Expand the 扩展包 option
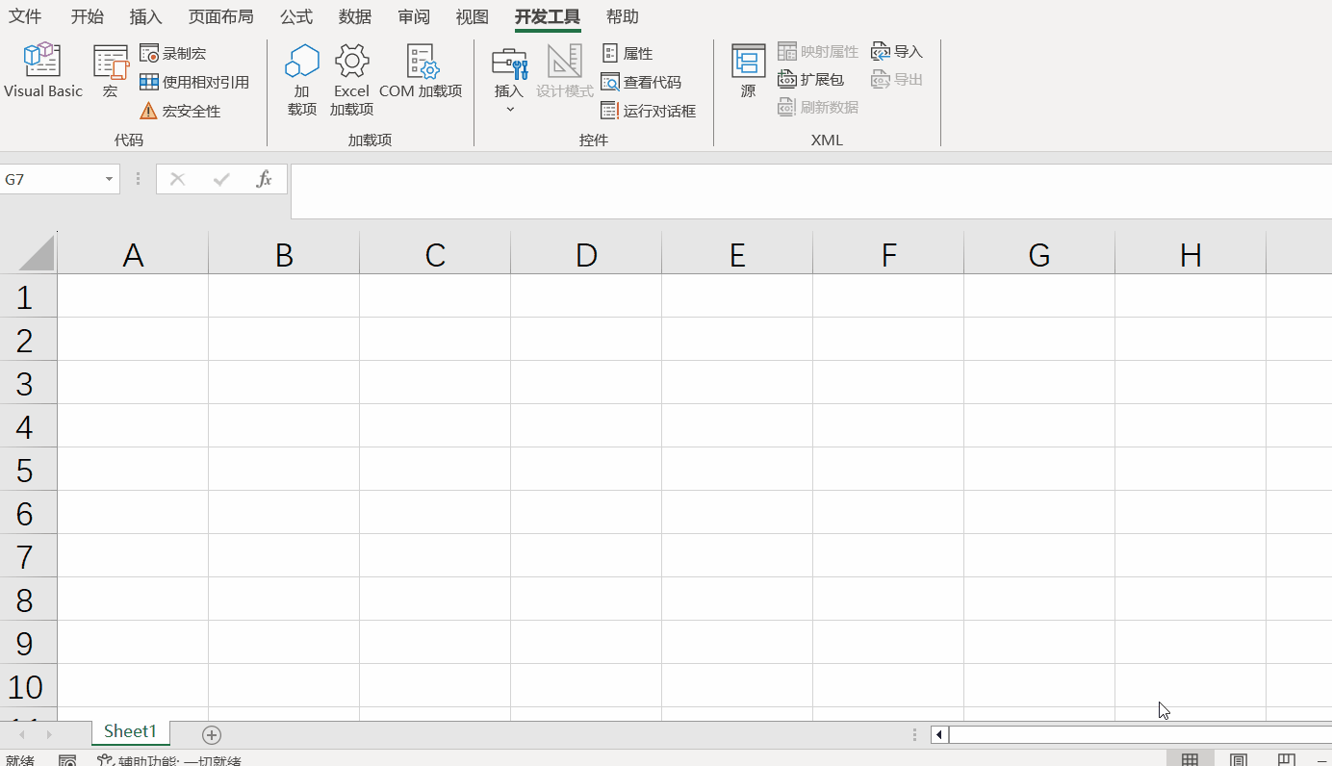Image resolution: width=1332 pixels, height=766 pixels. 814,79
